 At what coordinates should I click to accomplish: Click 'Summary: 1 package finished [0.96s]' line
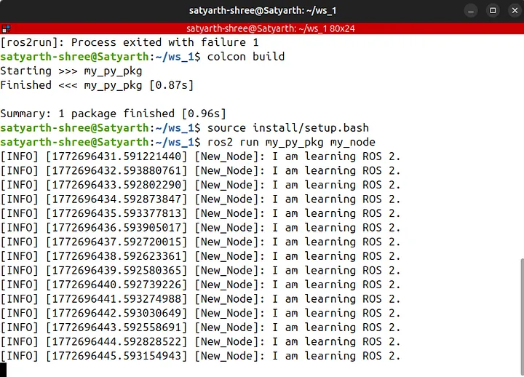click(x=113, y=114)
